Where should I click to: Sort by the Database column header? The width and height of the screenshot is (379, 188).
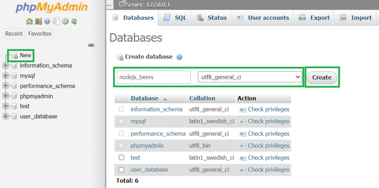pos(145,98)
